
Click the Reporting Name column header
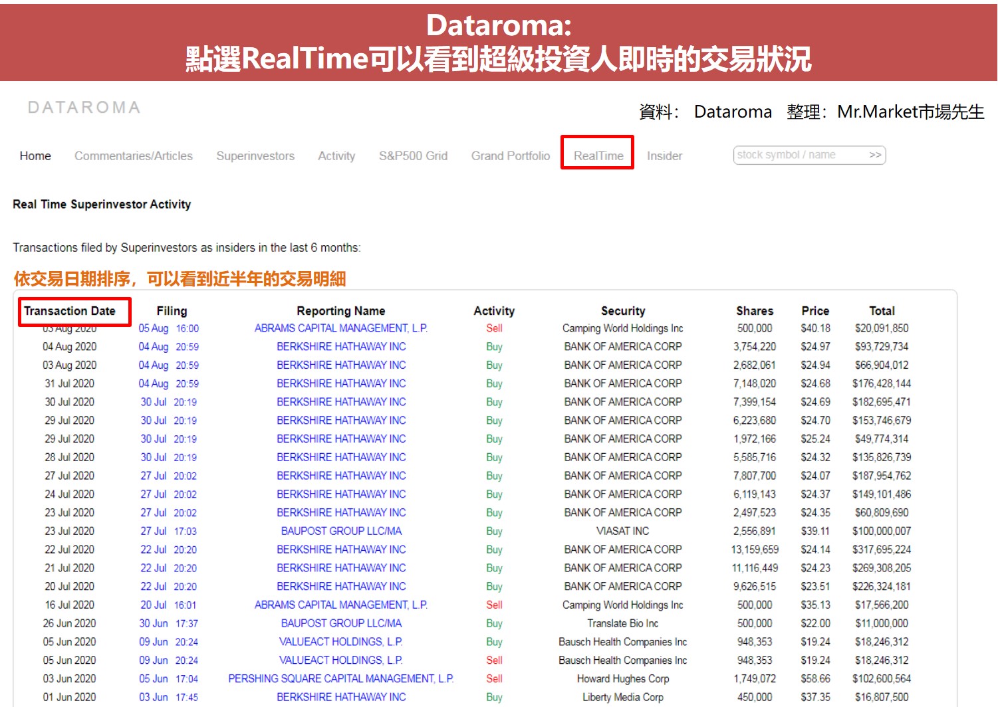pyautogui.click(x=341, y=311)
